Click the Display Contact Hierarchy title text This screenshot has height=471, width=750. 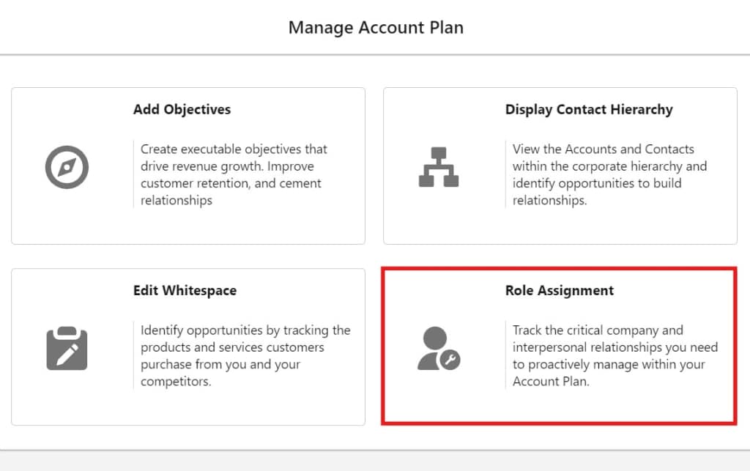tap(589, 109)
